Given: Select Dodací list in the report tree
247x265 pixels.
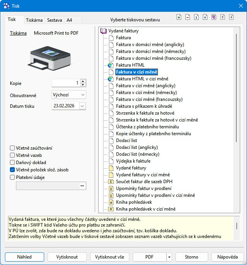Looking at the screenshot, I should pyautogui.click(x=126, y=140).
